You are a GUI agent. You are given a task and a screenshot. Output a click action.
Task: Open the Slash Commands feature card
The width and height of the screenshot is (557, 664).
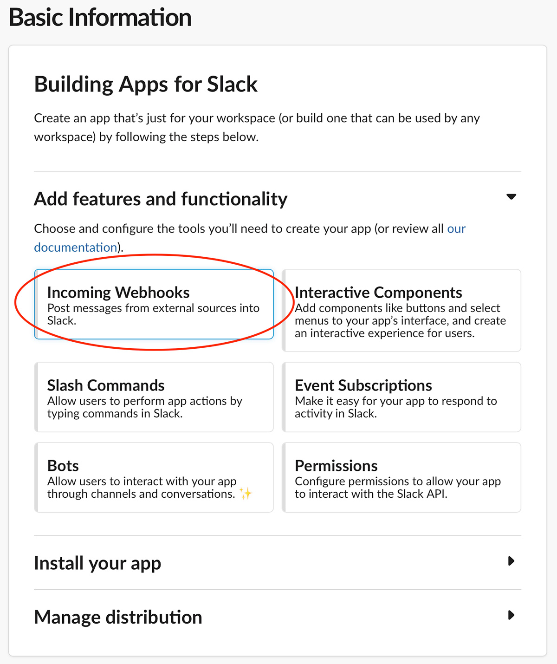154,397
